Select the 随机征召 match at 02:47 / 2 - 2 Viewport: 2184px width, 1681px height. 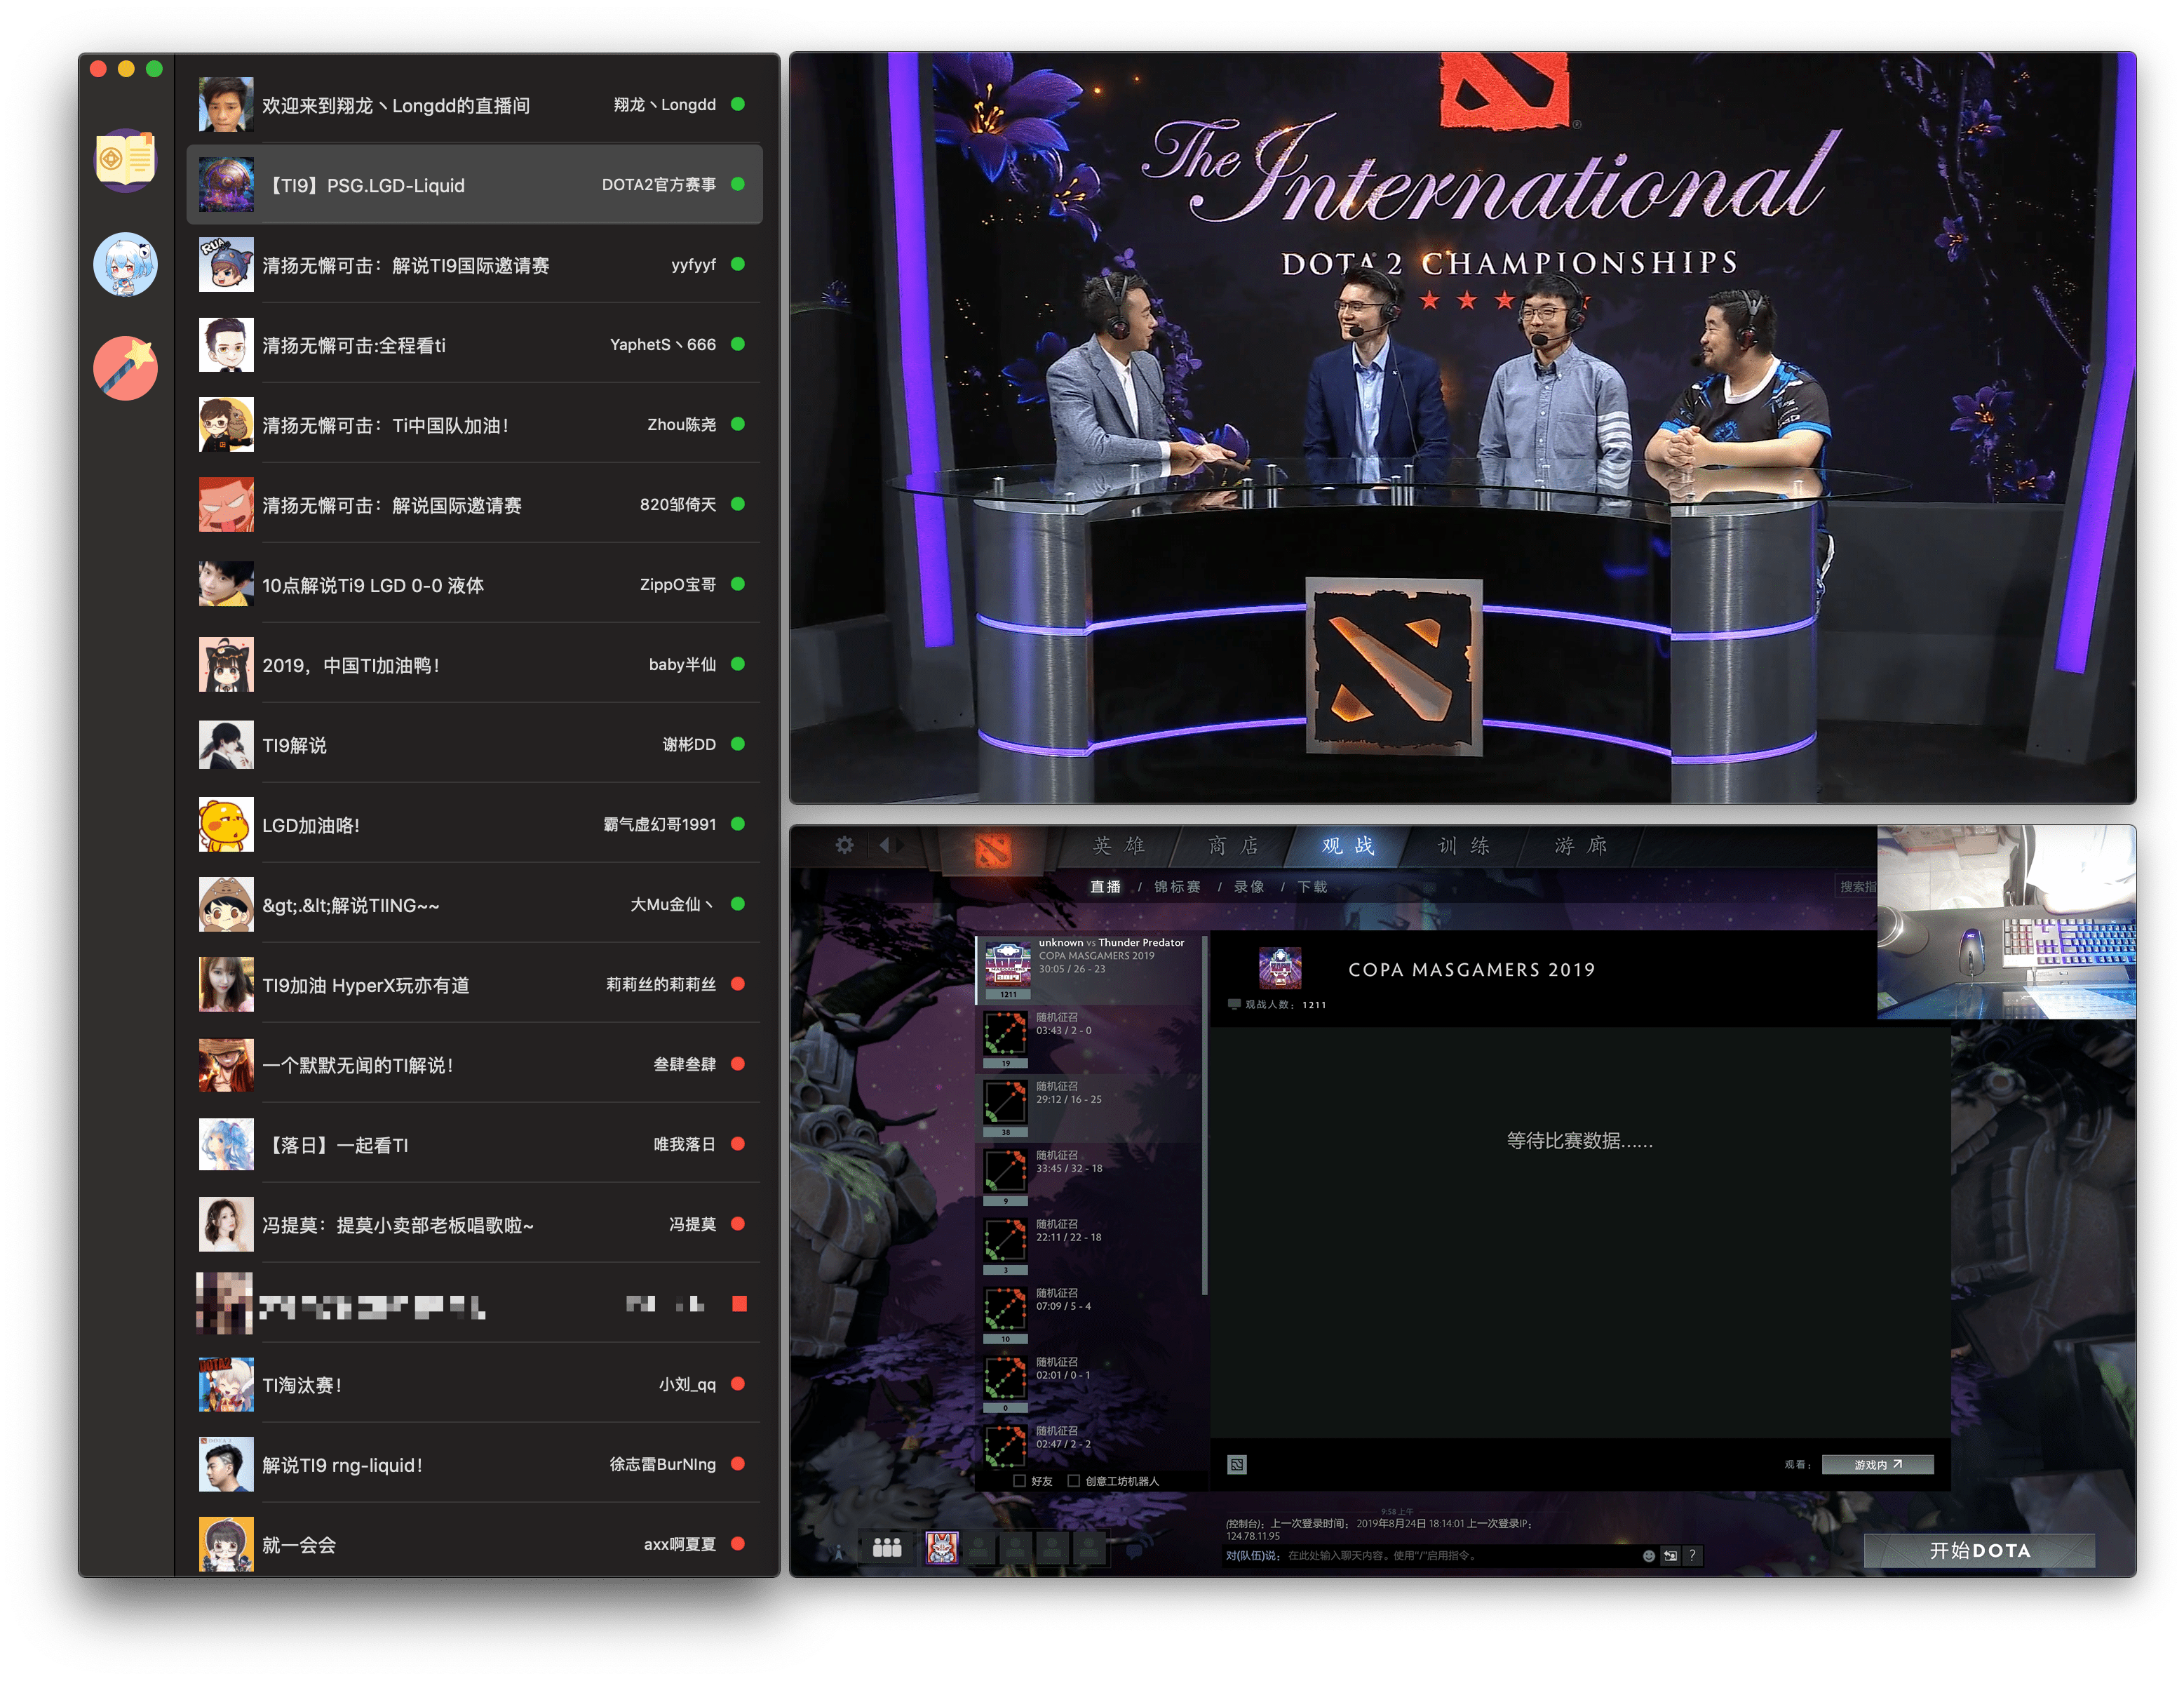coord(1088,1446)
